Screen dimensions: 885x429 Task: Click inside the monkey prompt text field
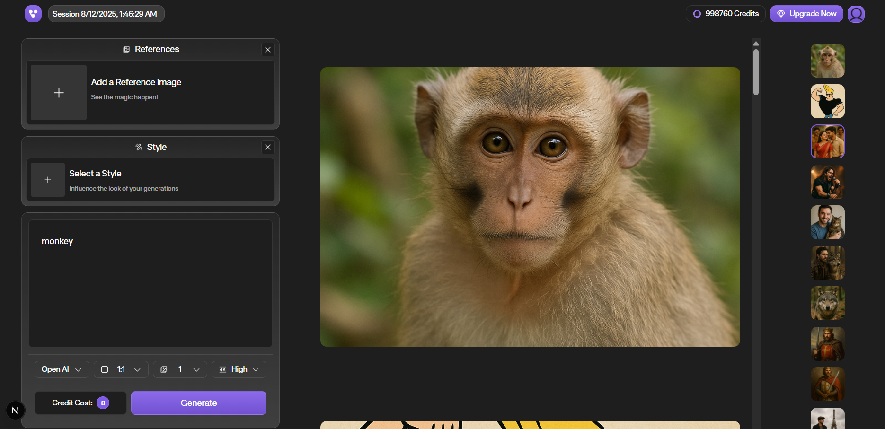pyautogui.click(x=150, y=283)
